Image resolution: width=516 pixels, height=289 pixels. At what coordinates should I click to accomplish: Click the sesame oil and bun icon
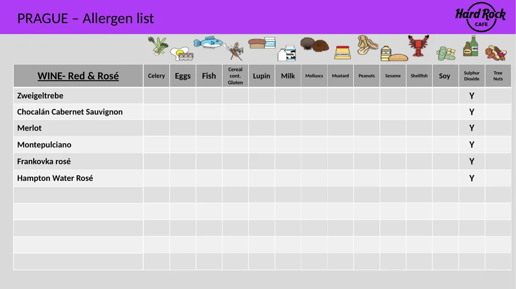[394, 54]
